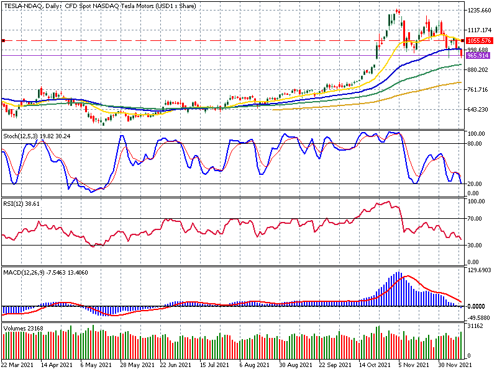This screenshot has height=372, width=497.
Task: Click the RSI 70.00 level label
Action: pyautogui.click(x=475, y=219)
